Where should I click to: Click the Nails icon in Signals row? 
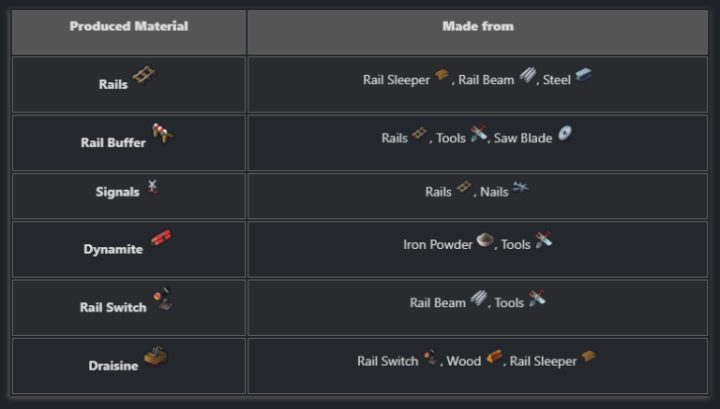[520, 188]
